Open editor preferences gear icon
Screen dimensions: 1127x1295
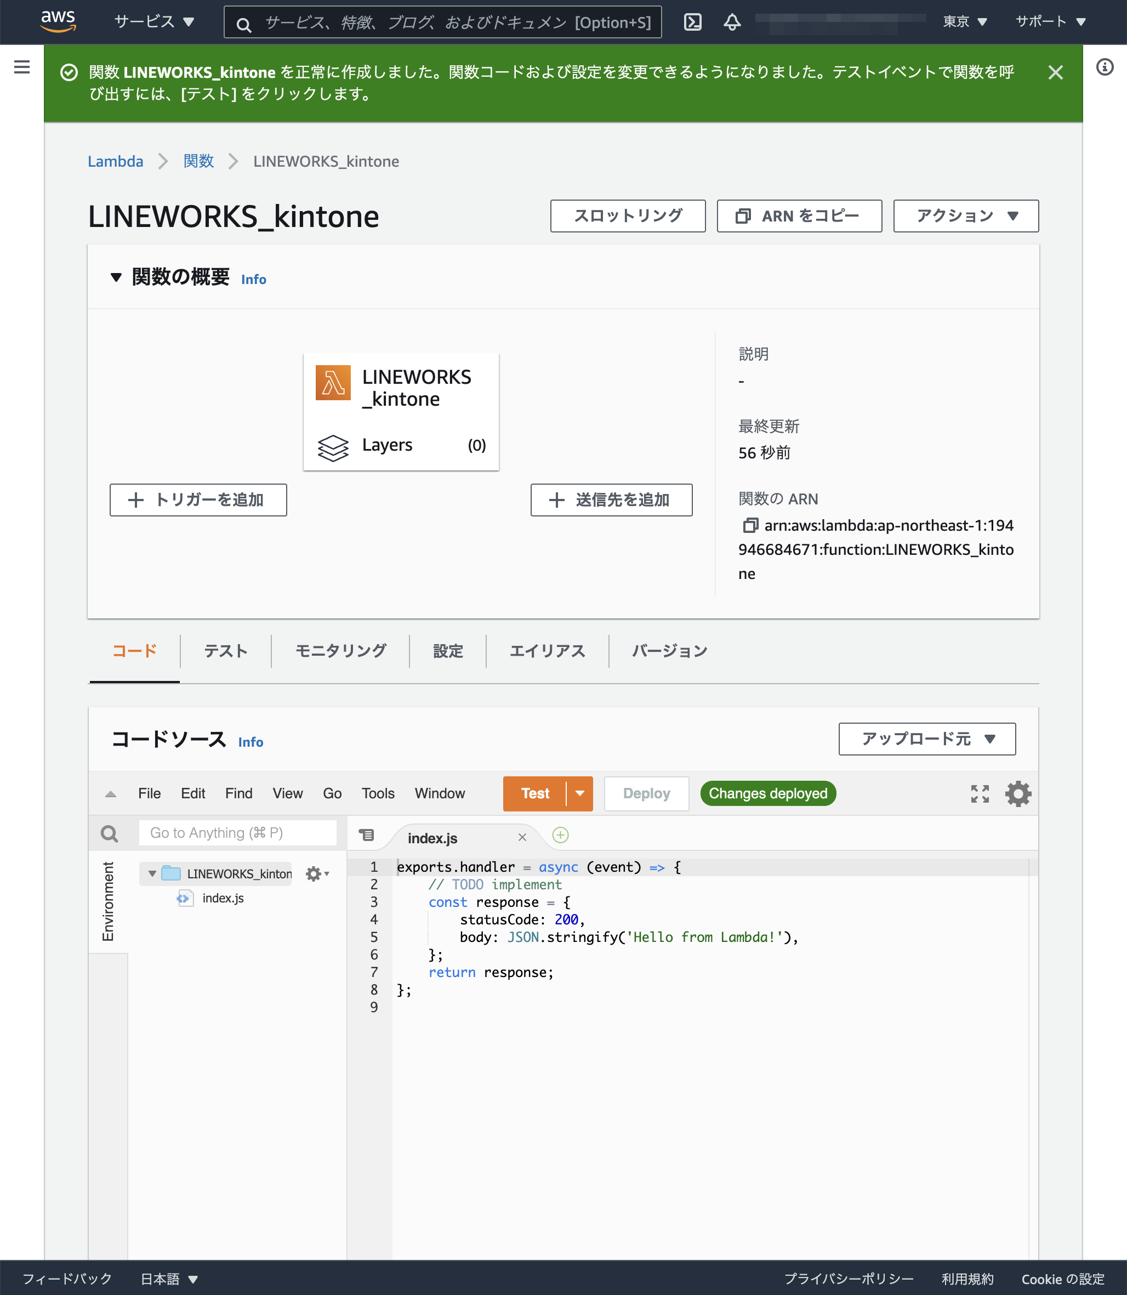[x=1018, y=794]
